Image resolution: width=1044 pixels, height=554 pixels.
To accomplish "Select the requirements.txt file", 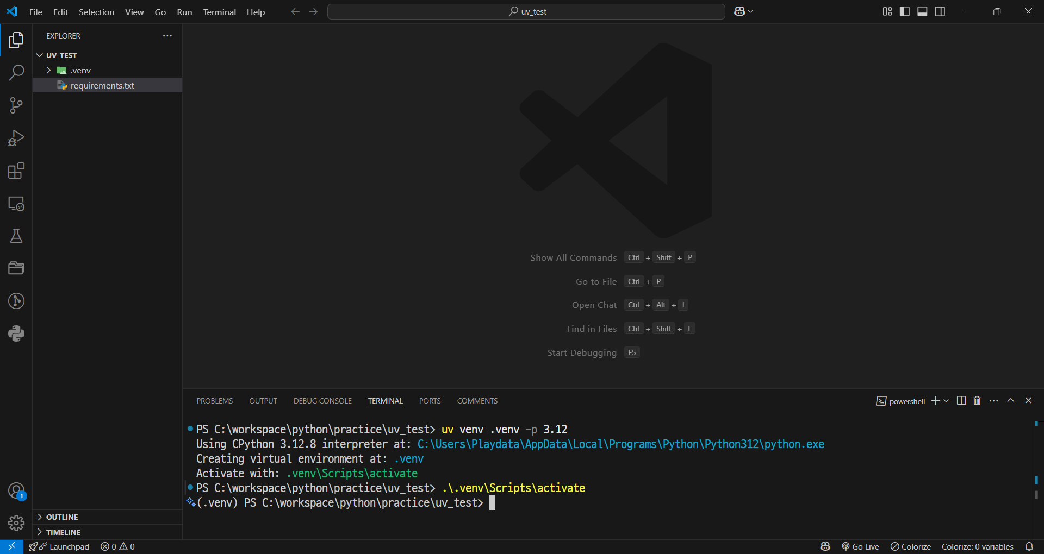I will click(x=107, y=85).
